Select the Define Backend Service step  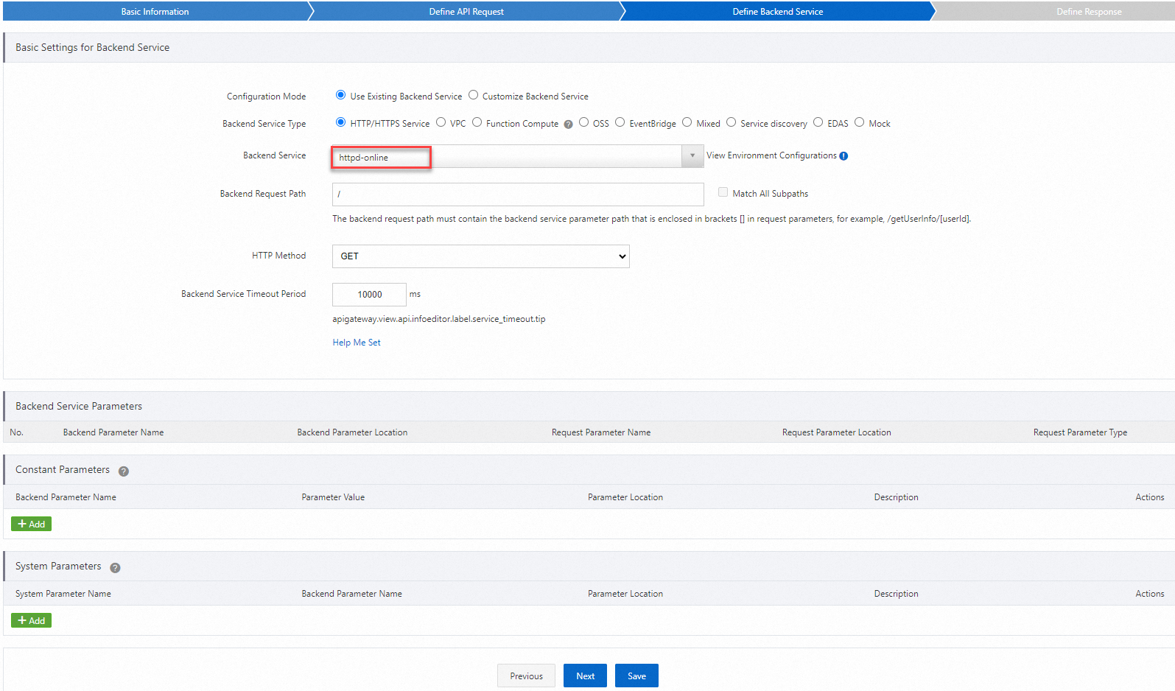tap(778, 11)
